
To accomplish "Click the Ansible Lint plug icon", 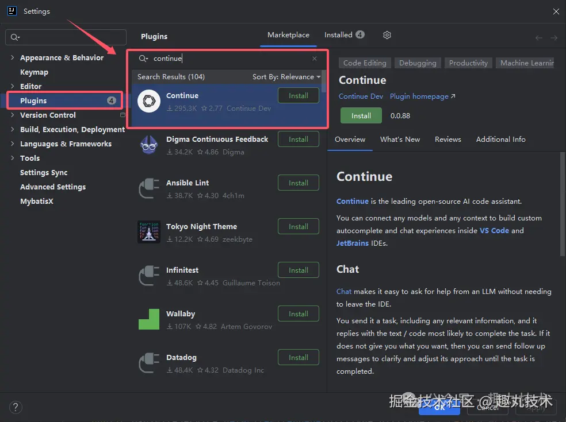I will point(149,188).
